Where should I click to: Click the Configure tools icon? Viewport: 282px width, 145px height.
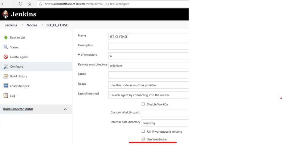(6, 66)
